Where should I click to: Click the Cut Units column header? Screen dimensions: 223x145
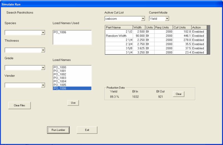pyautogui.click(x=182, y=28)
